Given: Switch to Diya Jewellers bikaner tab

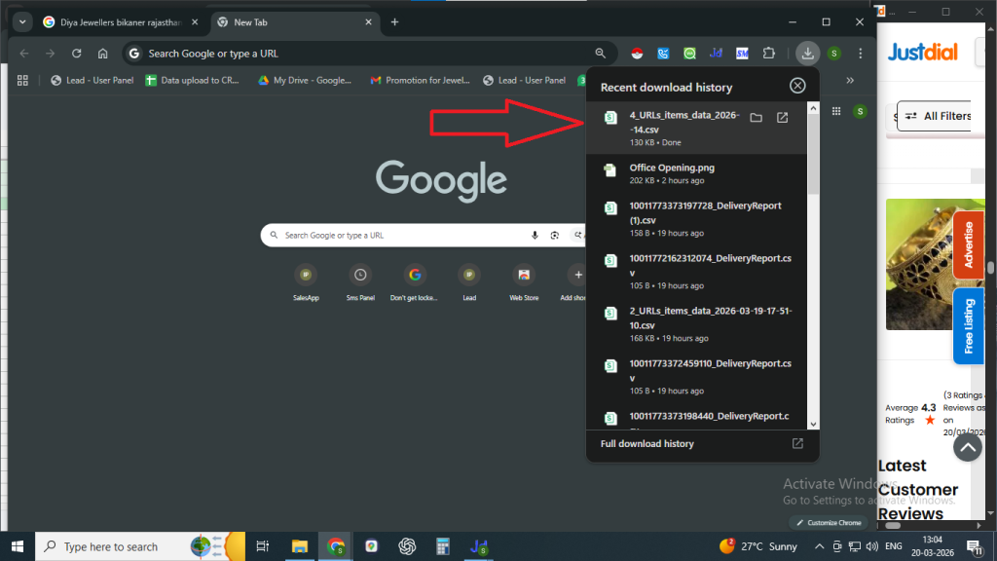Looking at the screenshot, I should (114, 21).
